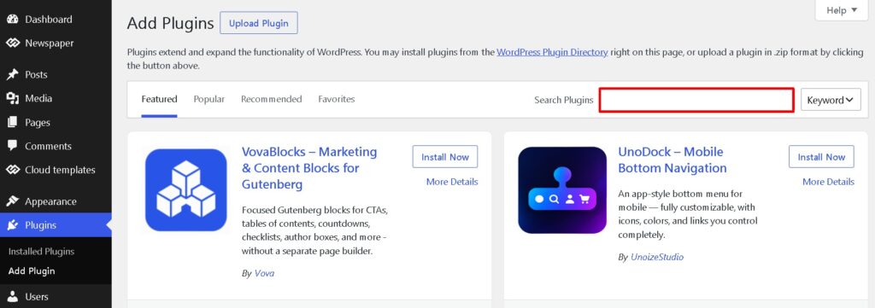The image size is (875, 308).
Task: Click the VovaBlocks plugin cube thumbnail
Action: tap(185, 190)
